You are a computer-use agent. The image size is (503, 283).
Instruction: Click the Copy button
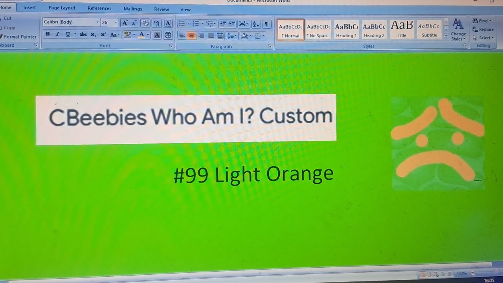tap(8, 28)
